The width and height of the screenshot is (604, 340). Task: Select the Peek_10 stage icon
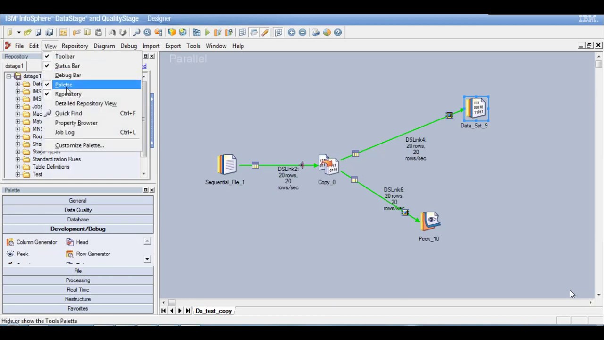pyautogui.click(x=430, y=221)
